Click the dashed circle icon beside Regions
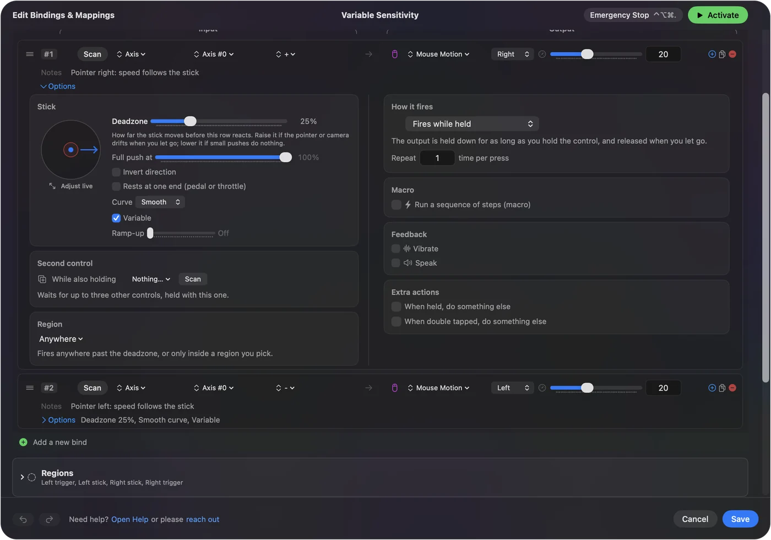This screenshot has height=540, width=771. pos(32,477)
